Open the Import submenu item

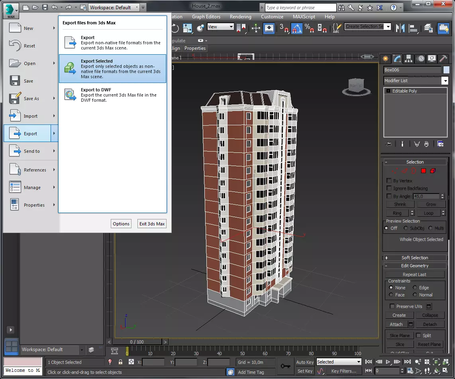coord(31,116)
